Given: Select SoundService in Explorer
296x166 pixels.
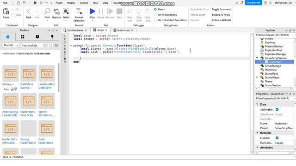Looking at the screenshot, I should pos(272,85).
